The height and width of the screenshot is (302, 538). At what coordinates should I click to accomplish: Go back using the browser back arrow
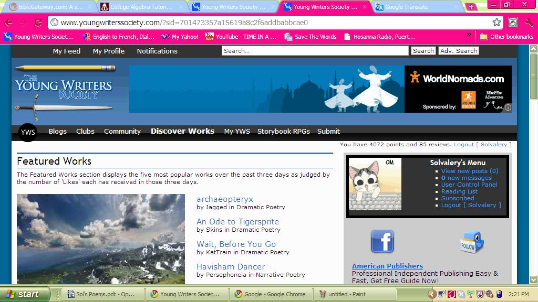pyautogui.click(x=8, y=23)
